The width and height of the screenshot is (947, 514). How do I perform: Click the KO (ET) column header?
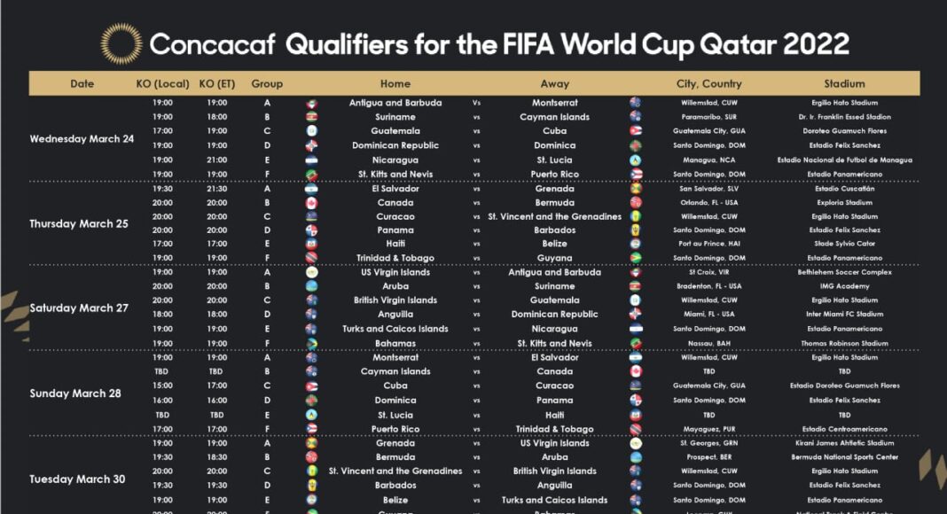tap(217, 84)
